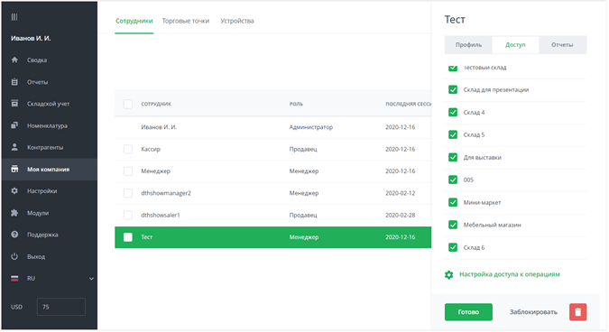
Task: Click the Моя компания store icon
Action: 14,169
